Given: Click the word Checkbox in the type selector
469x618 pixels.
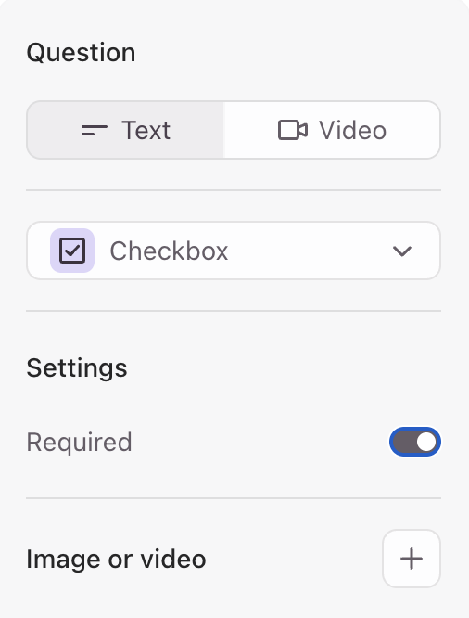Looking at the screenshot, I should coord(169,251).
